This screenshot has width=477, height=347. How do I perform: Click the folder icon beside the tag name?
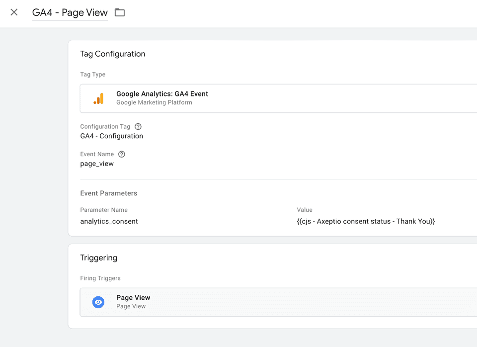pos(120,12)
